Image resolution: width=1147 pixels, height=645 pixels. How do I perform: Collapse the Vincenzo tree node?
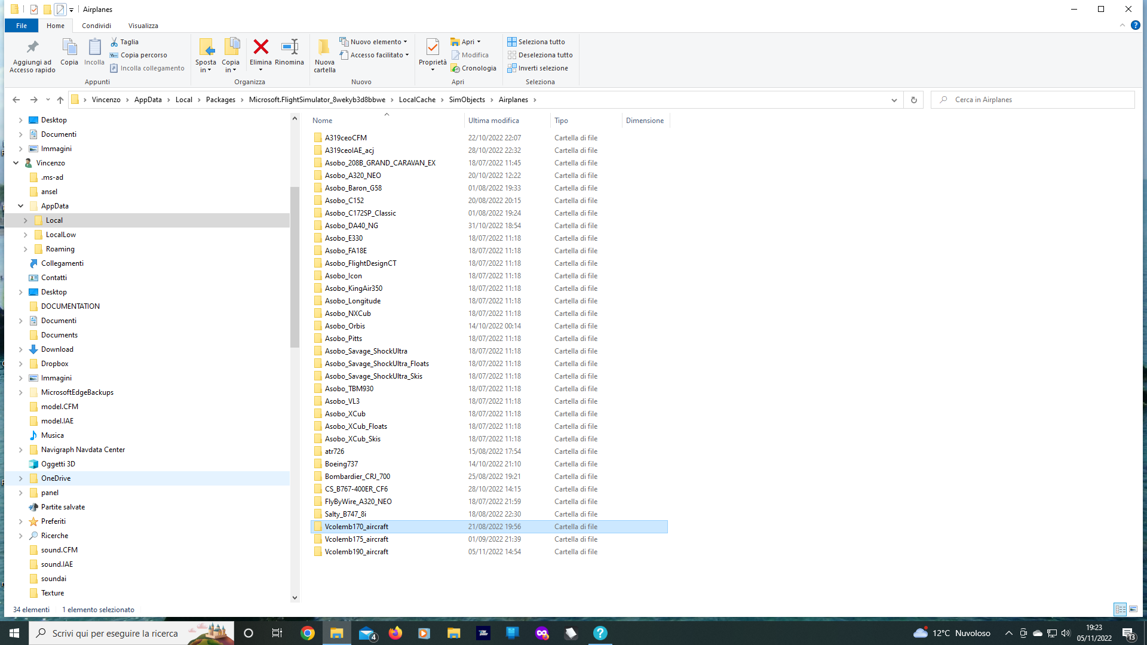(16, 163)
